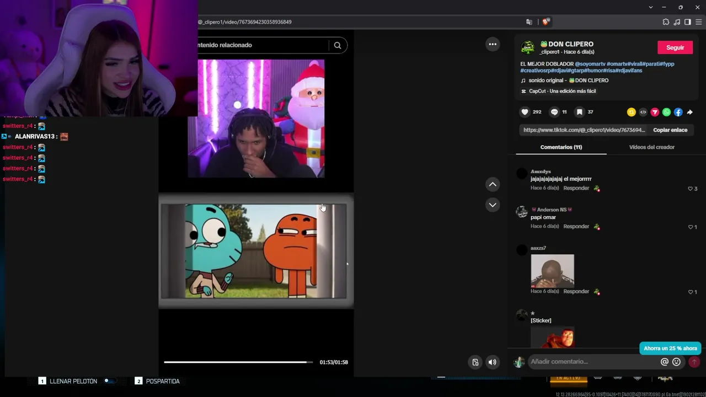
Task: Copy the video link with Copiar enlace
Action: [670, 130]
